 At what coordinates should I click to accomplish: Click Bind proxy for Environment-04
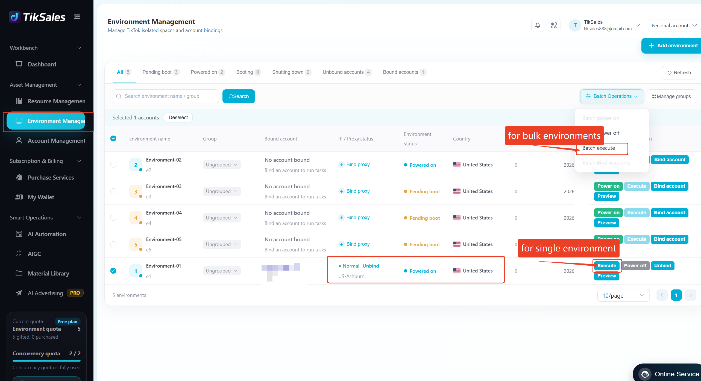(x=354, y=218)
